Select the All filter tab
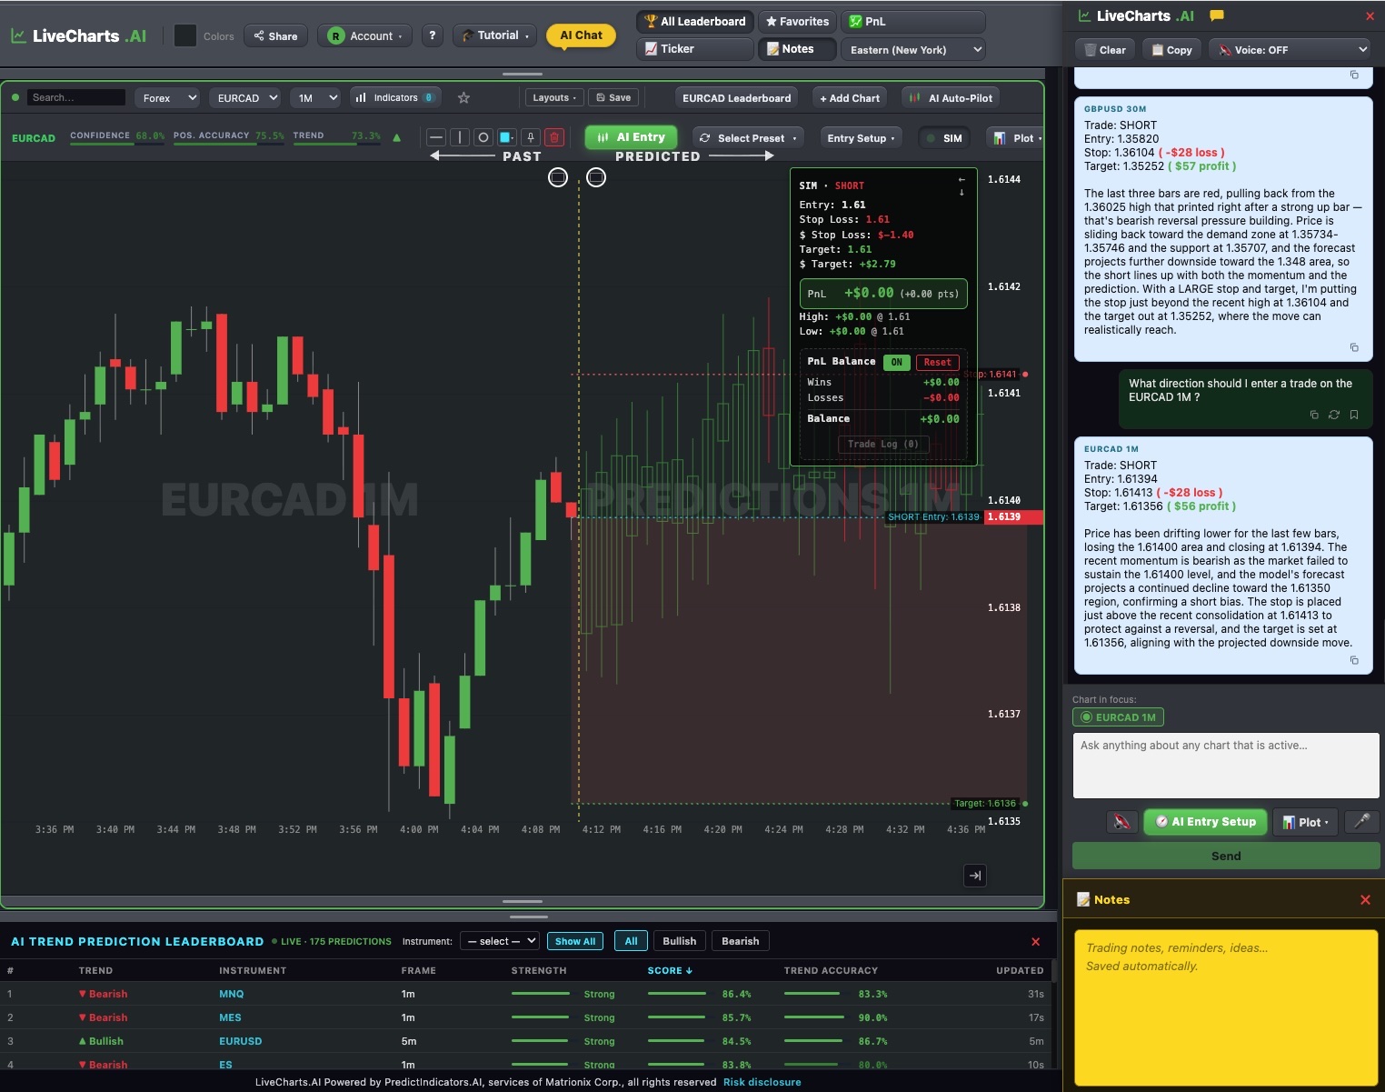The image size is (1385, 1092). coord(631,941)
